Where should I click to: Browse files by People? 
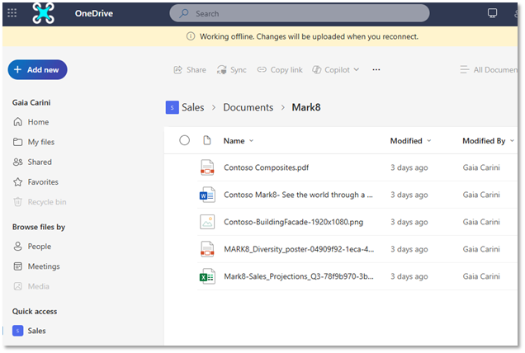(x=32, y=247)
